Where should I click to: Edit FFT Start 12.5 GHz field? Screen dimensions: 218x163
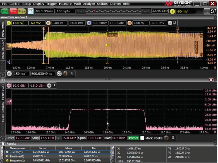pyautogui.click(x=22, y=138)
